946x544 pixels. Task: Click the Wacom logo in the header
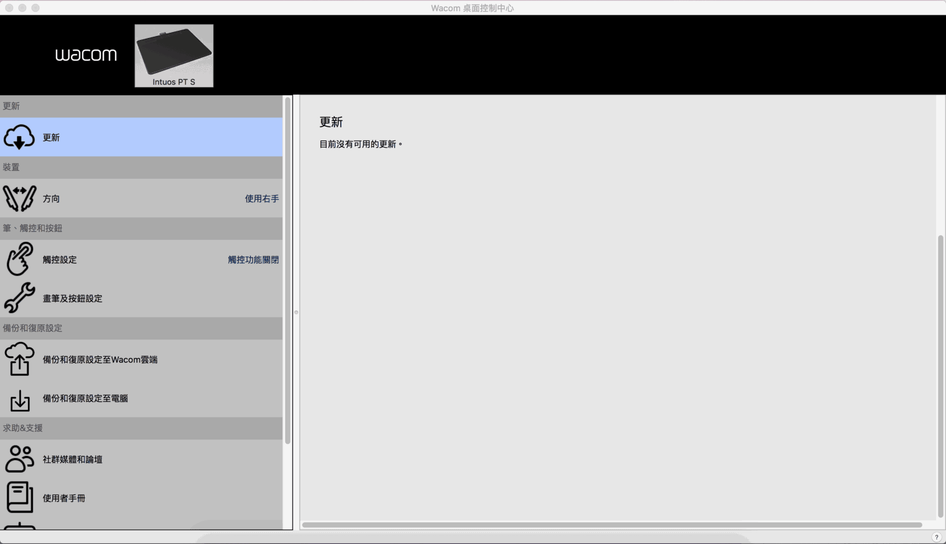pos(86,55)
